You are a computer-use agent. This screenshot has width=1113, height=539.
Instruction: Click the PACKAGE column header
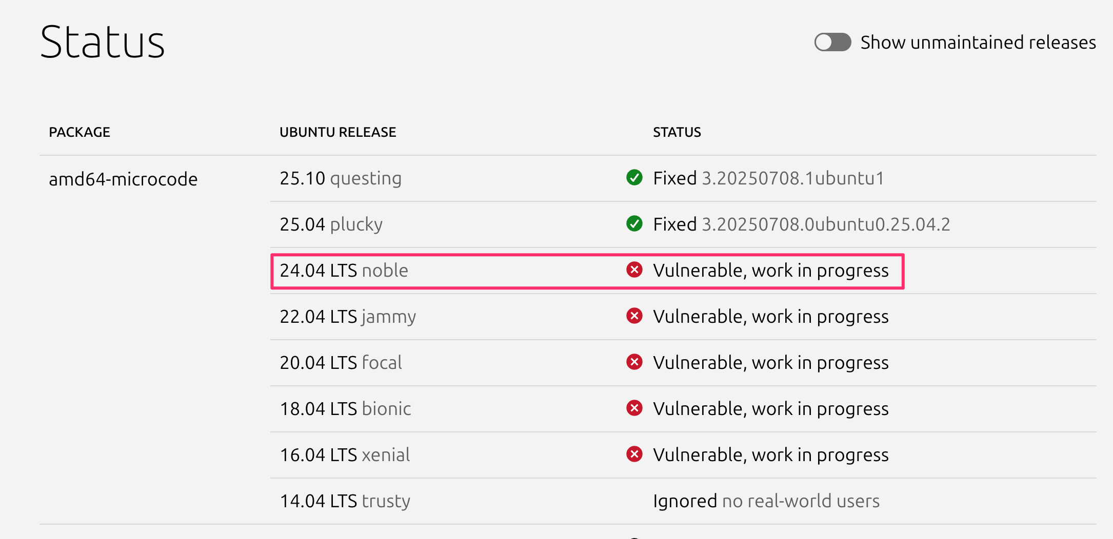tap(79, 132)
